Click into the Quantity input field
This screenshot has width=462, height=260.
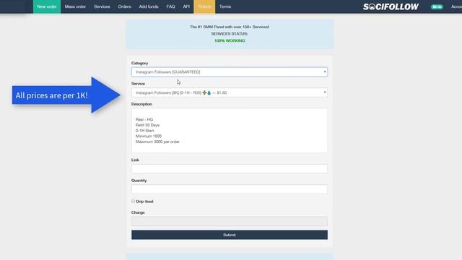[x=230, y=189]
